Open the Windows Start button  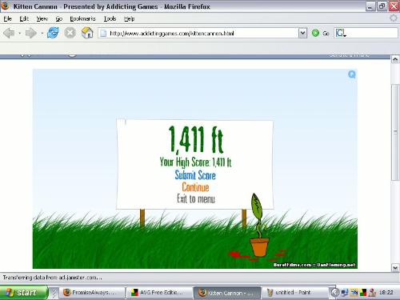coord(23,293)
